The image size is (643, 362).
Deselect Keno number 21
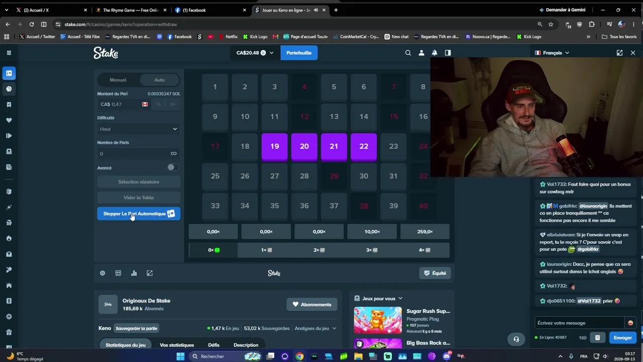coord(334,146)
